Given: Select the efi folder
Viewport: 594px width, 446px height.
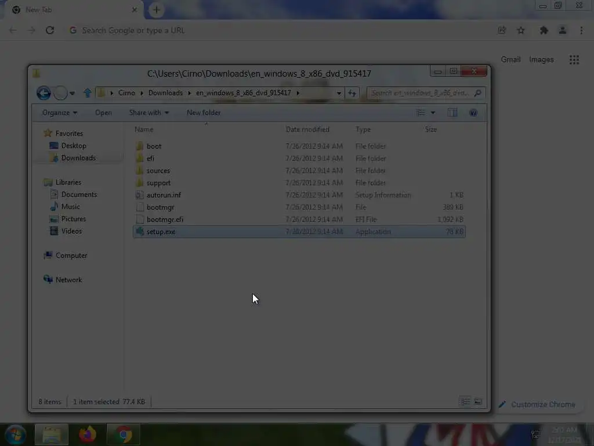Looking at the screenshot, I should click(x=299, y=158).
